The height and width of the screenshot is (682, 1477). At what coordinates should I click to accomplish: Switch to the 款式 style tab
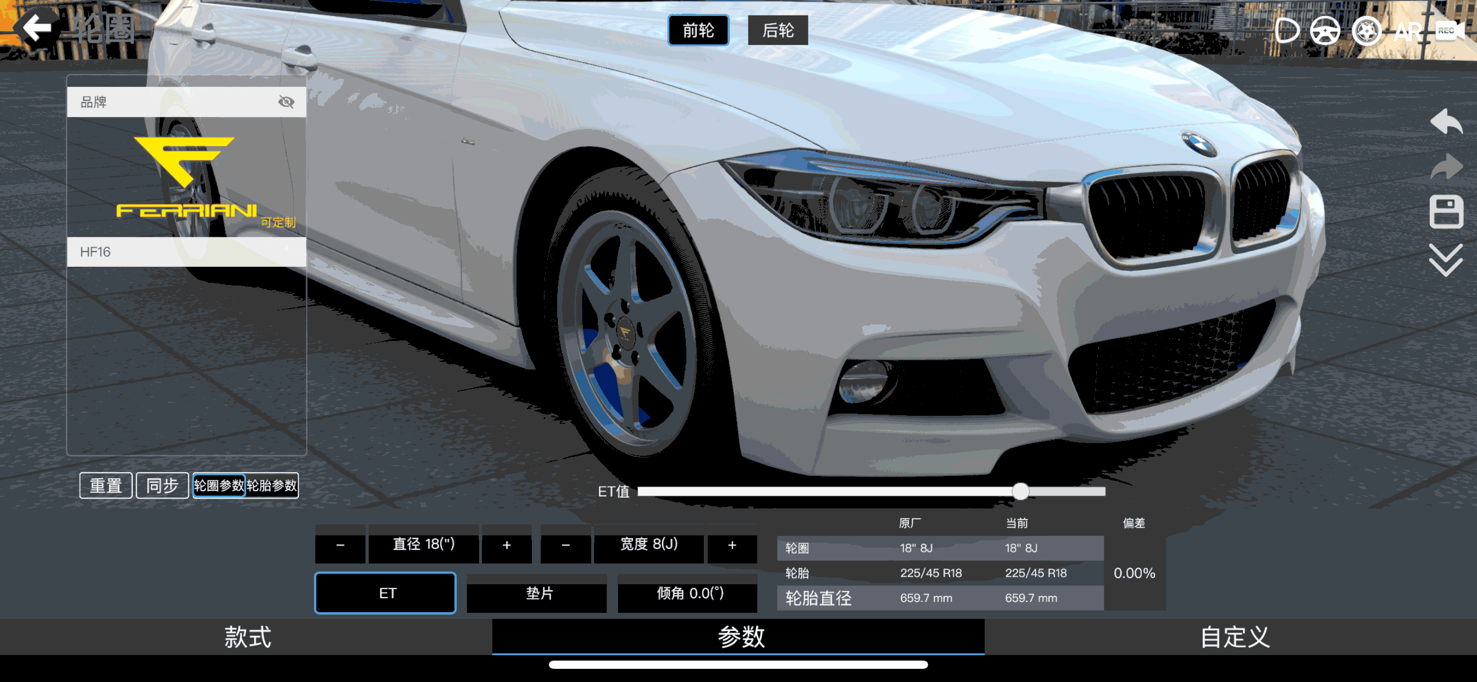tap(247, 638)
